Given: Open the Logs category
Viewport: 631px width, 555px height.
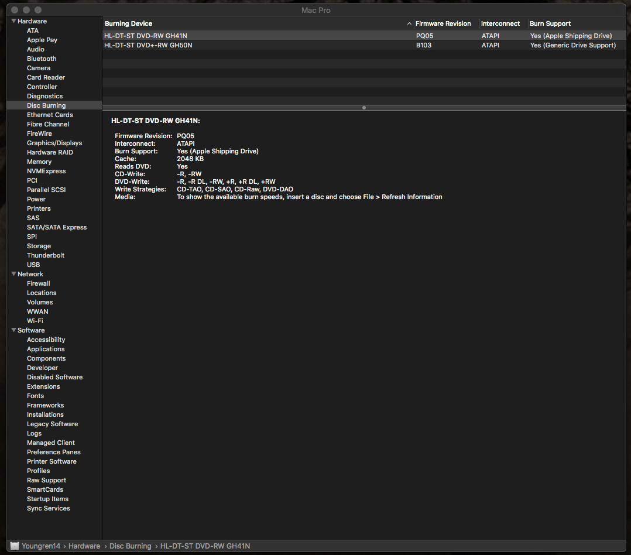Looking at the screenshot, I should click(x=34, y=433).
